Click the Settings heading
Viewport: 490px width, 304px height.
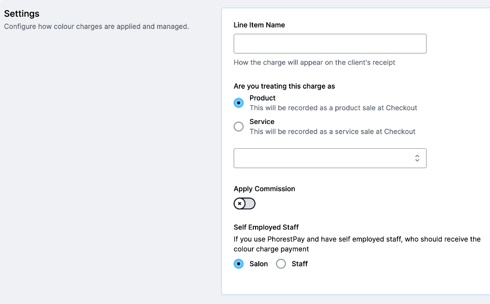(x=22, y=14)
